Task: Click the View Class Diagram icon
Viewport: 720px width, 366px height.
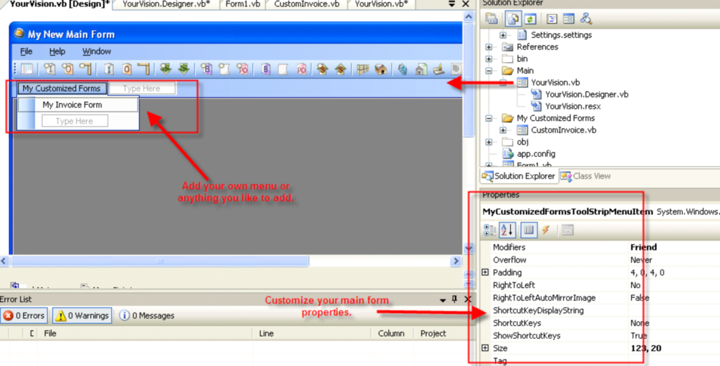Action: click(x=586, y=19)
